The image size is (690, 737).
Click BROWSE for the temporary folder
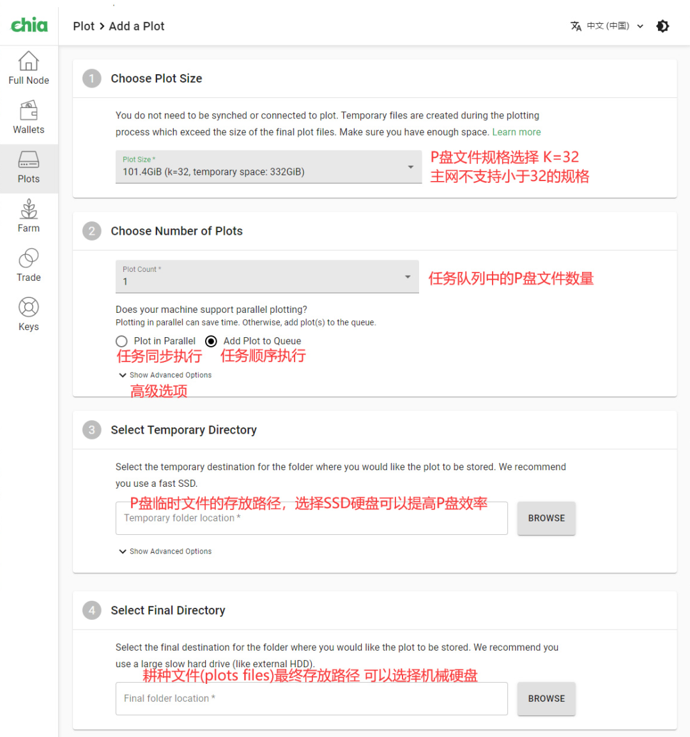point(546,518)
